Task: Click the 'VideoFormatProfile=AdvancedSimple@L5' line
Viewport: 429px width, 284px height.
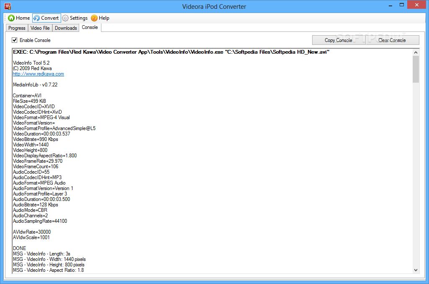Action: click(x=54, y=128)
